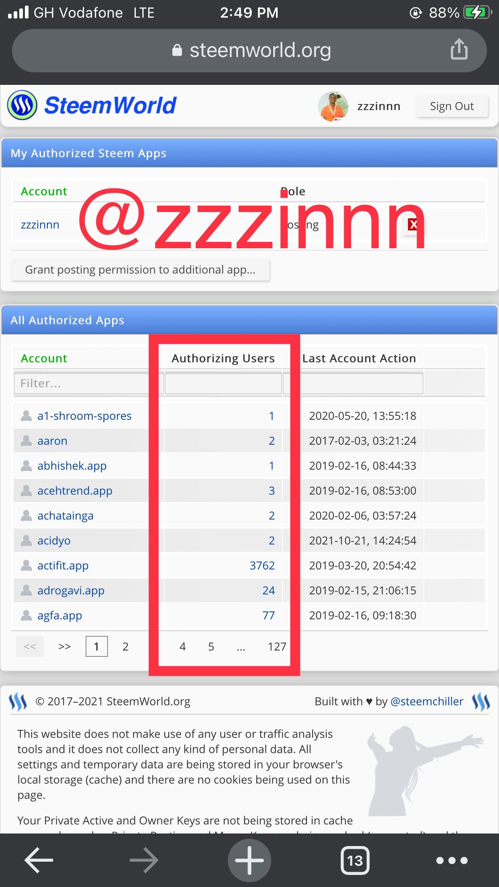Open the actifit.app account link
This screenshot has width=499, height=887.
63,566
